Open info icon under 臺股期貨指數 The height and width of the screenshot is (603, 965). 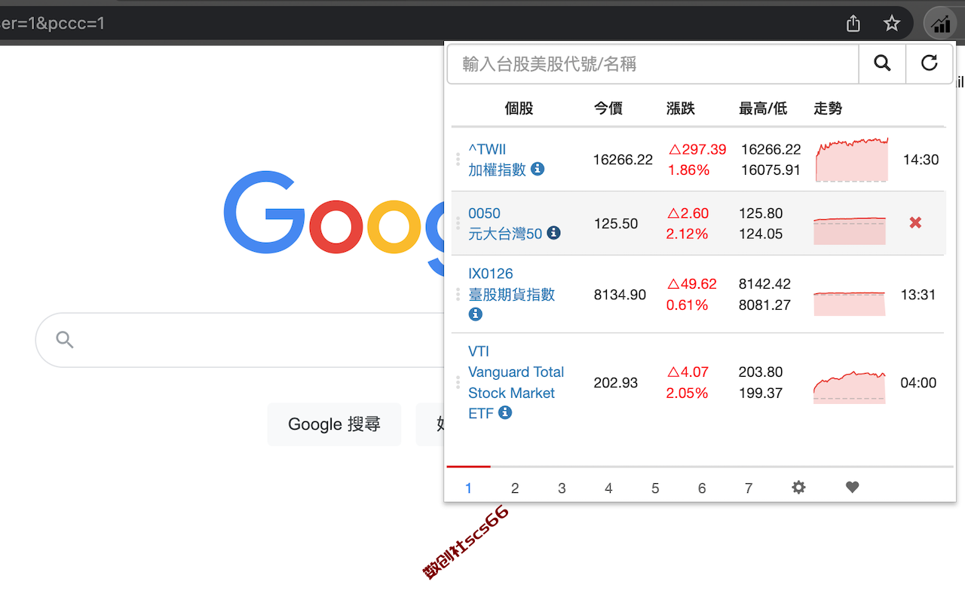tap(475, 314)
